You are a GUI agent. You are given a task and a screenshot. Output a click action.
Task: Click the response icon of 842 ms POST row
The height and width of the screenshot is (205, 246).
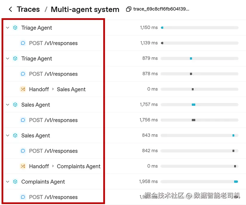click(x=23, y=151)
